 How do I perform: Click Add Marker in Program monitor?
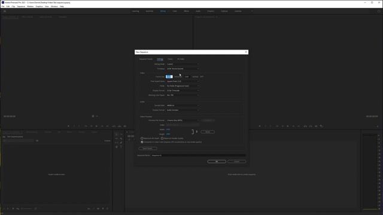(260, 126)
